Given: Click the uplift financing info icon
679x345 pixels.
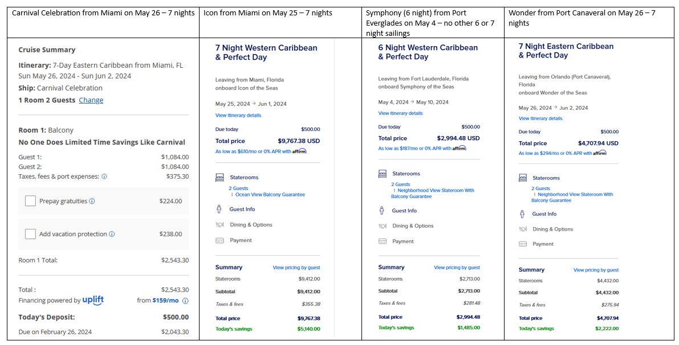Looking at the screenshot, I should click(x=185, y=301).
